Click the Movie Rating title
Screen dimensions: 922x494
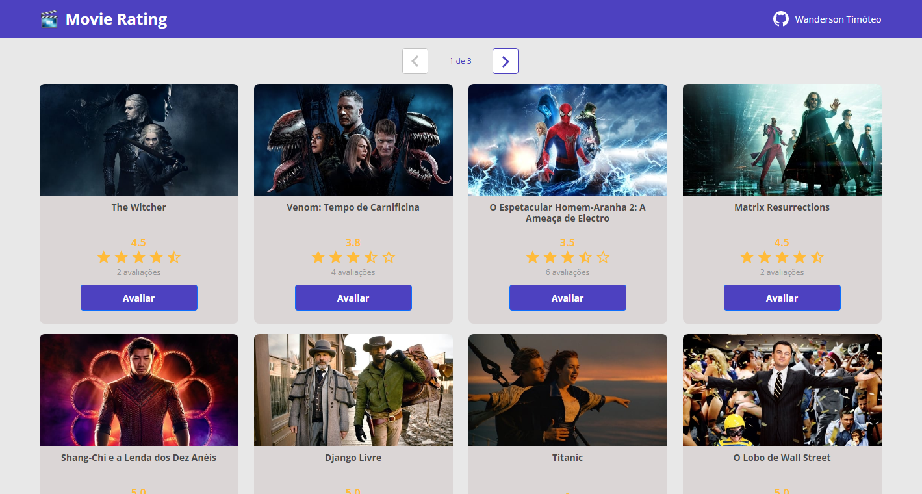(116, 19)
